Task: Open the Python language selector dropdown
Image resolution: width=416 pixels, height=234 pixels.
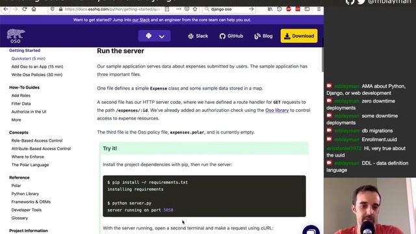Action: click(155, 36)
